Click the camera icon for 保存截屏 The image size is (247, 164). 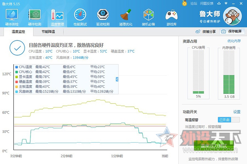223,32
